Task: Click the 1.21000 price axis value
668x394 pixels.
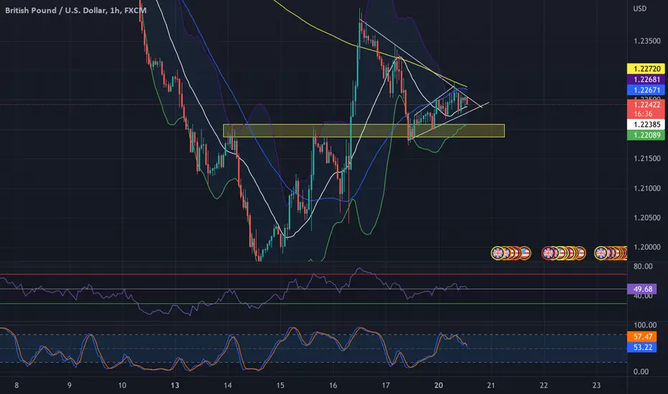Action: (x=646, y=188)
